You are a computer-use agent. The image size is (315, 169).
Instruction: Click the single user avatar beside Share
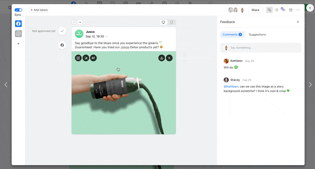242,10
